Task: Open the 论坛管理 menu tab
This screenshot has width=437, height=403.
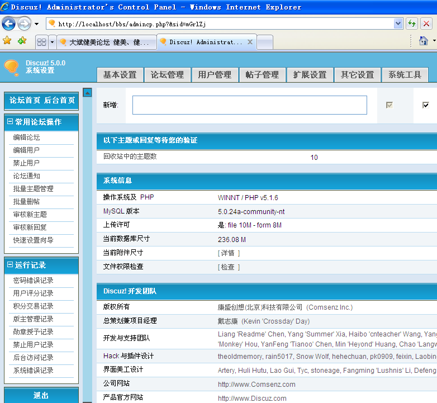Action: [167, 75]
